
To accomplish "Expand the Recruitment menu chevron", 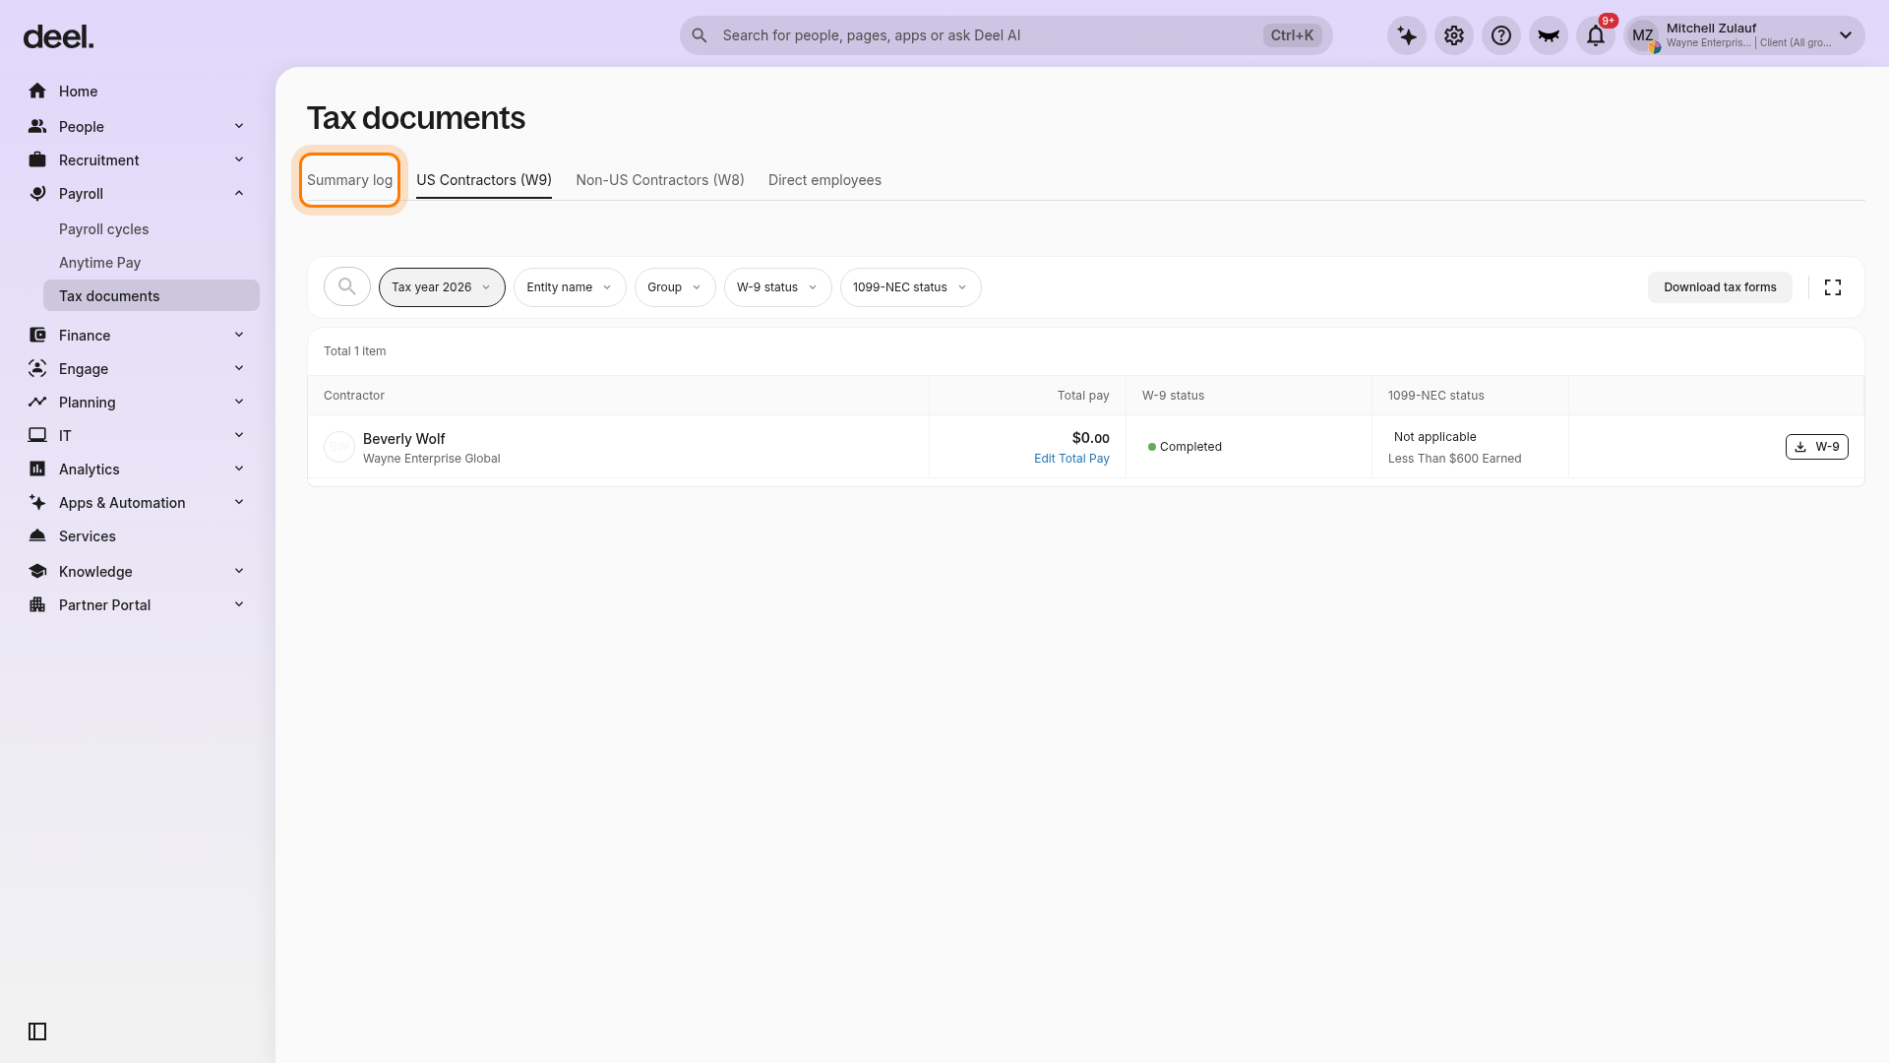I will [x=239, y=159].
